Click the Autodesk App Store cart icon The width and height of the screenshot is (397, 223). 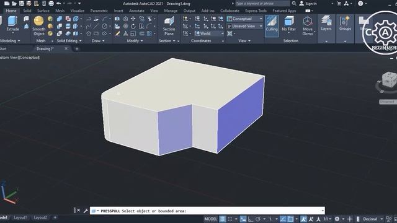click(339, 3)
